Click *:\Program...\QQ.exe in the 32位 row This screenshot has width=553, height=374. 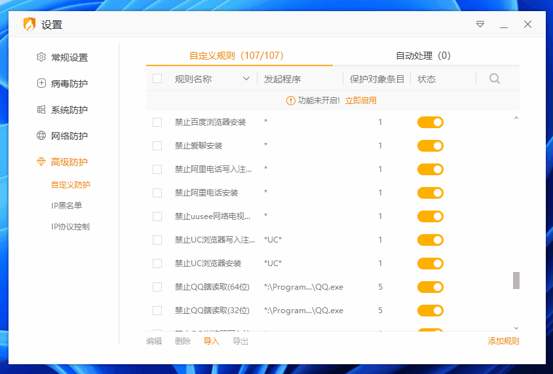(303, 311)
